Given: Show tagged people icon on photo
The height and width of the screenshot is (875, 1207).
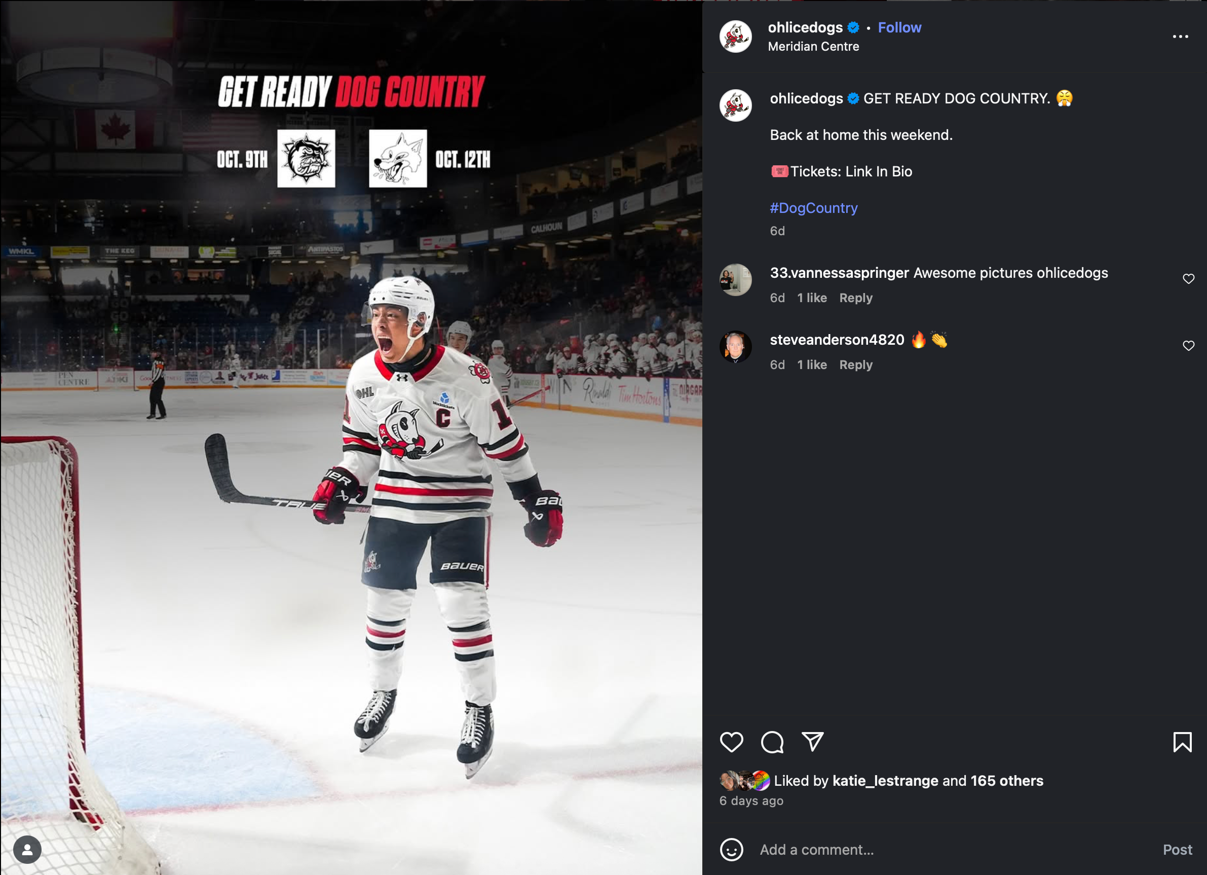Looking at the screenshot, I should 27,850.
